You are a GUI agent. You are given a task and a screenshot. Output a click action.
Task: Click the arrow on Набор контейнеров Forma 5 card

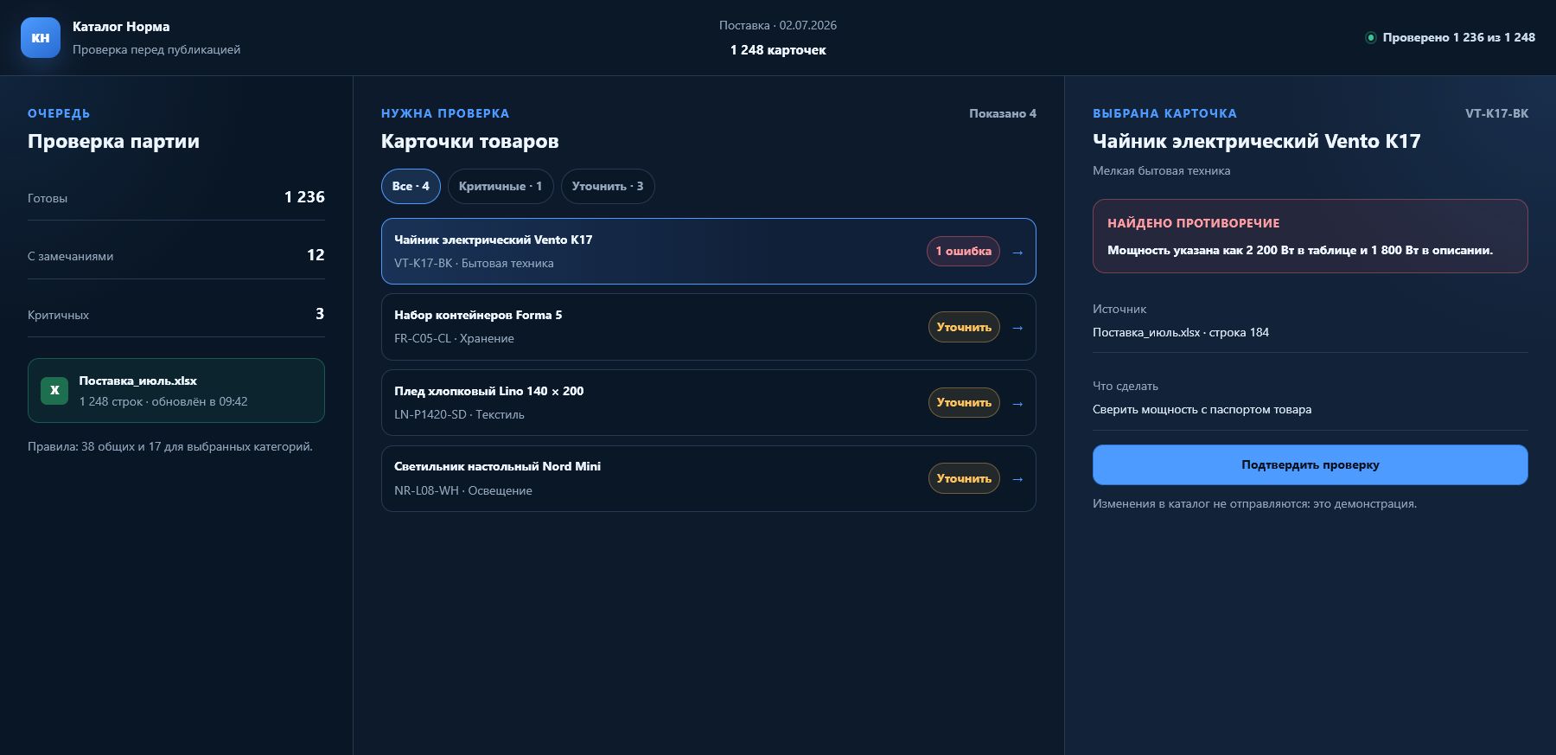[x=1017, y=327]
